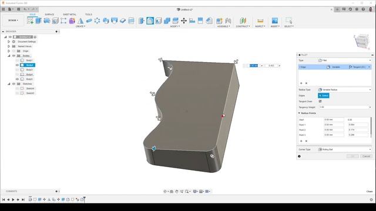376x211 pixels.
Task: Select the Shell tool icon
Action: tap(159, 21)
